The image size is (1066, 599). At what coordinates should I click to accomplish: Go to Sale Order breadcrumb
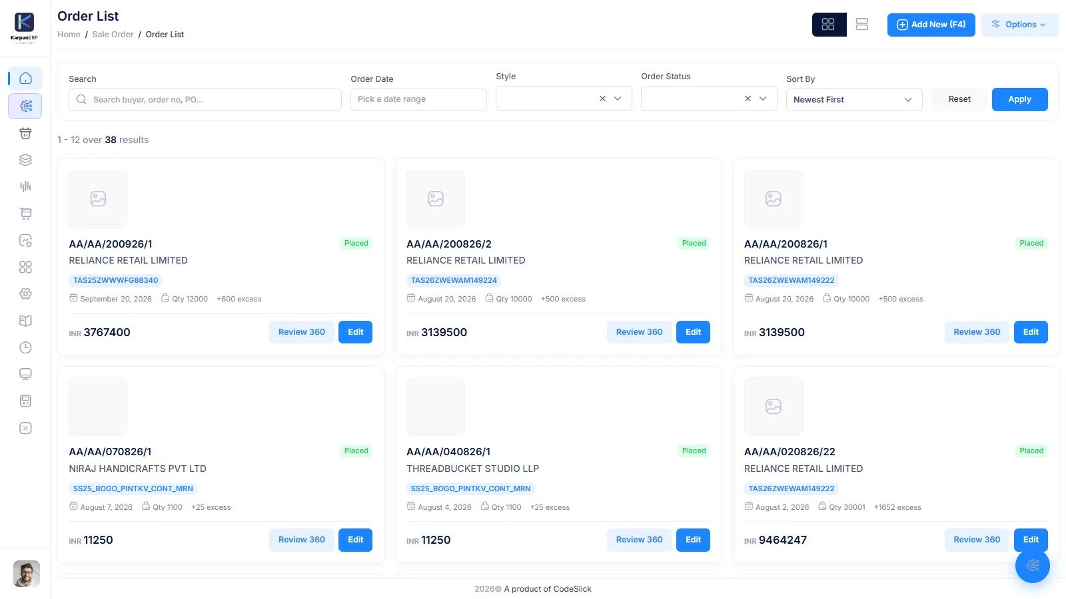pos(113,35)
